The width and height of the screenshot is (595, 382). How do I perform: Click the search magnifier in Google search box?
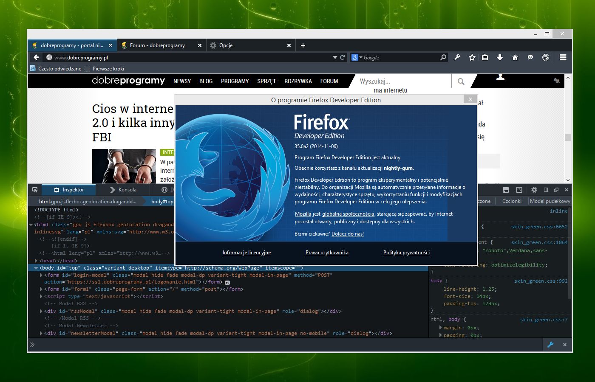443,57
